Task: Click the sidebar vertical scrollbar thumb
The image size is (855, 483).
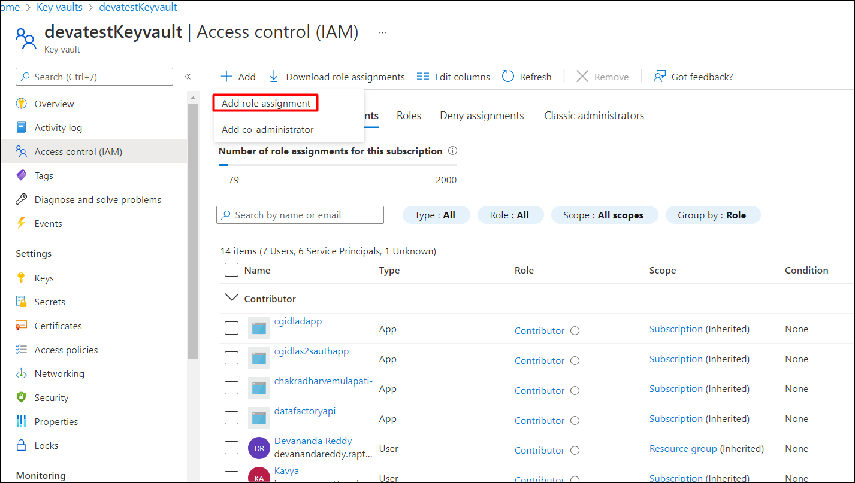Action: pyautogui.click(x=193, y=230)
